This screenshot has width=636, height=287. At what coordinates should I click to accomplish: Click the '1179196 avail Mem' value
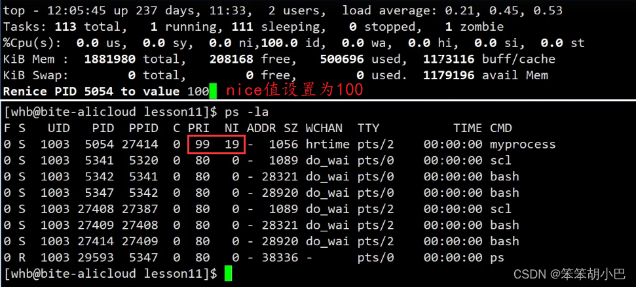pyautogui.click(x=485, y=75)
